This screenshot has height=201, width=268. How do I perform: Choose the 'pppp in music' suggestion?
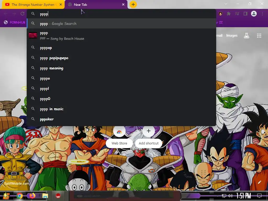pos(121,109)
